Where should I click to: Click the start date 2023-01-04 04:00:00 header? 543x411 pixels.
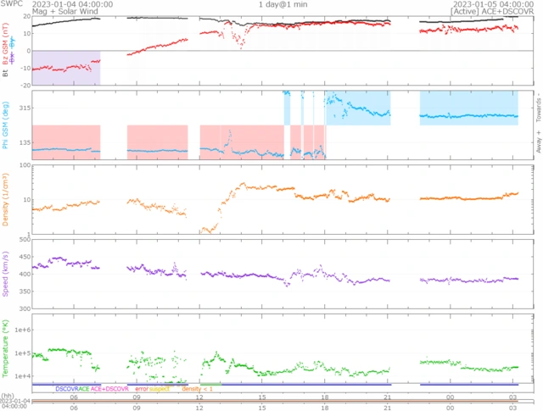[72, 4]
